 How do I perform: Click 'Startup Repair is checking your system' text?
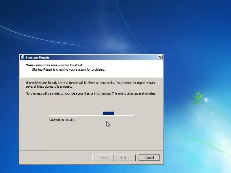tap(70, 69)
